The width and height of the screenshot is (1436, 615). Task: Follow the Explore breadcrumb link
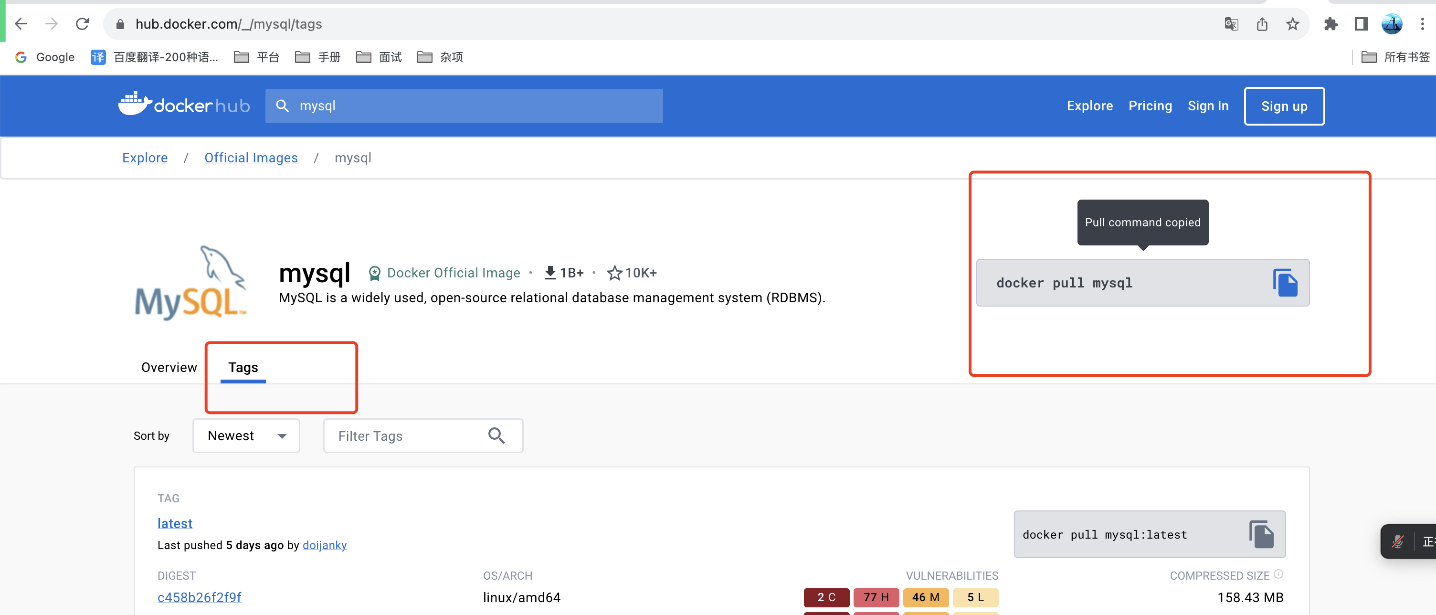(145, 158)
